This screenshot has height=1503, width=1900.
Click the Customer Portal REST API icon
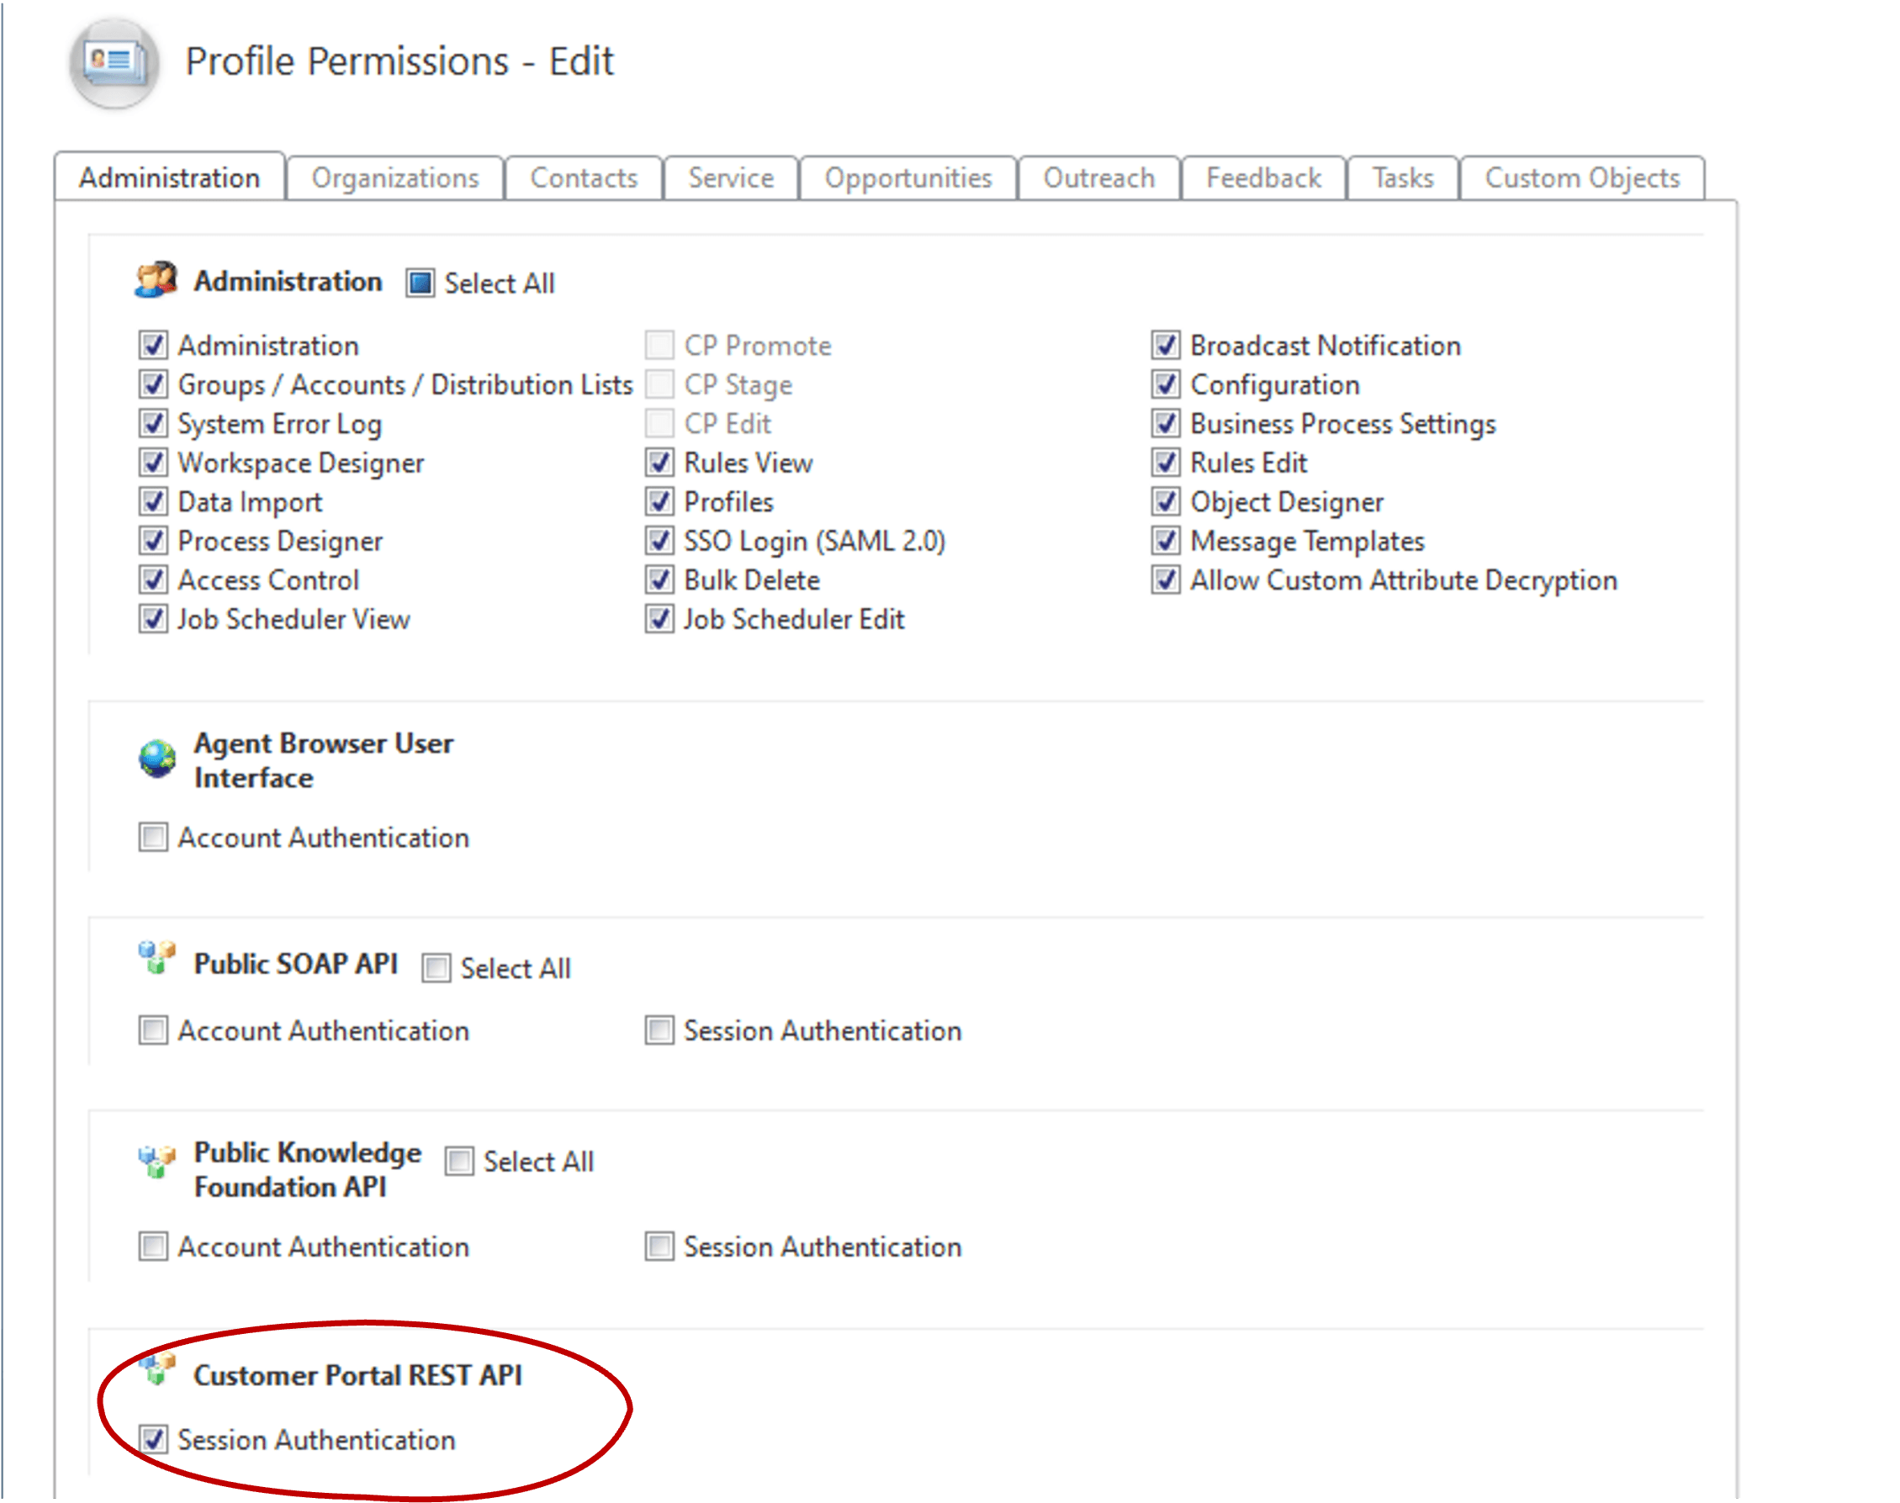[157, 1370]
